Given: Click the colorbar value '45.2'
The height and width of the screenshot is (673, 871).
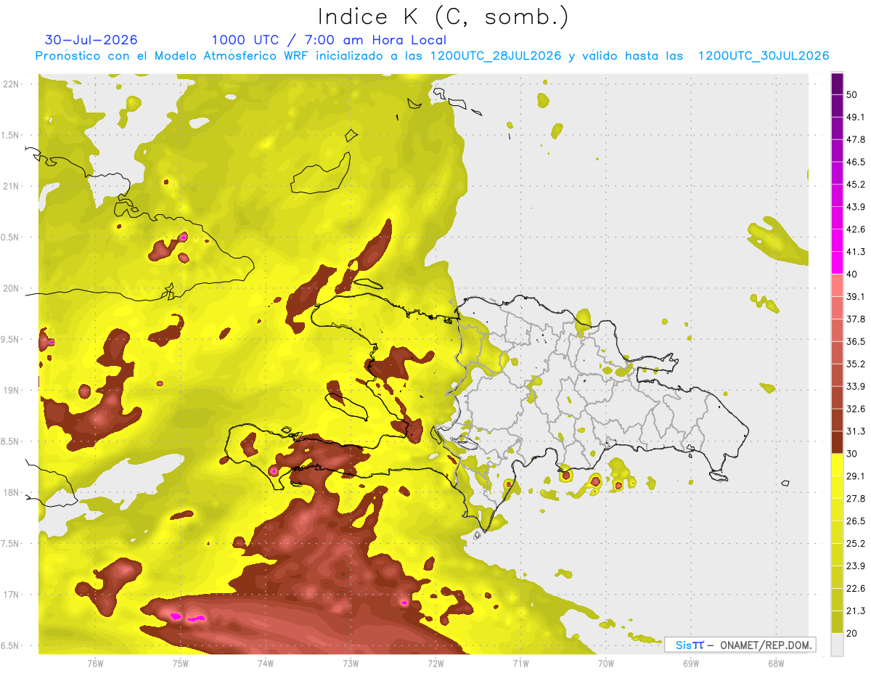Looking at the screenshot, I should [x=856, y=184].
